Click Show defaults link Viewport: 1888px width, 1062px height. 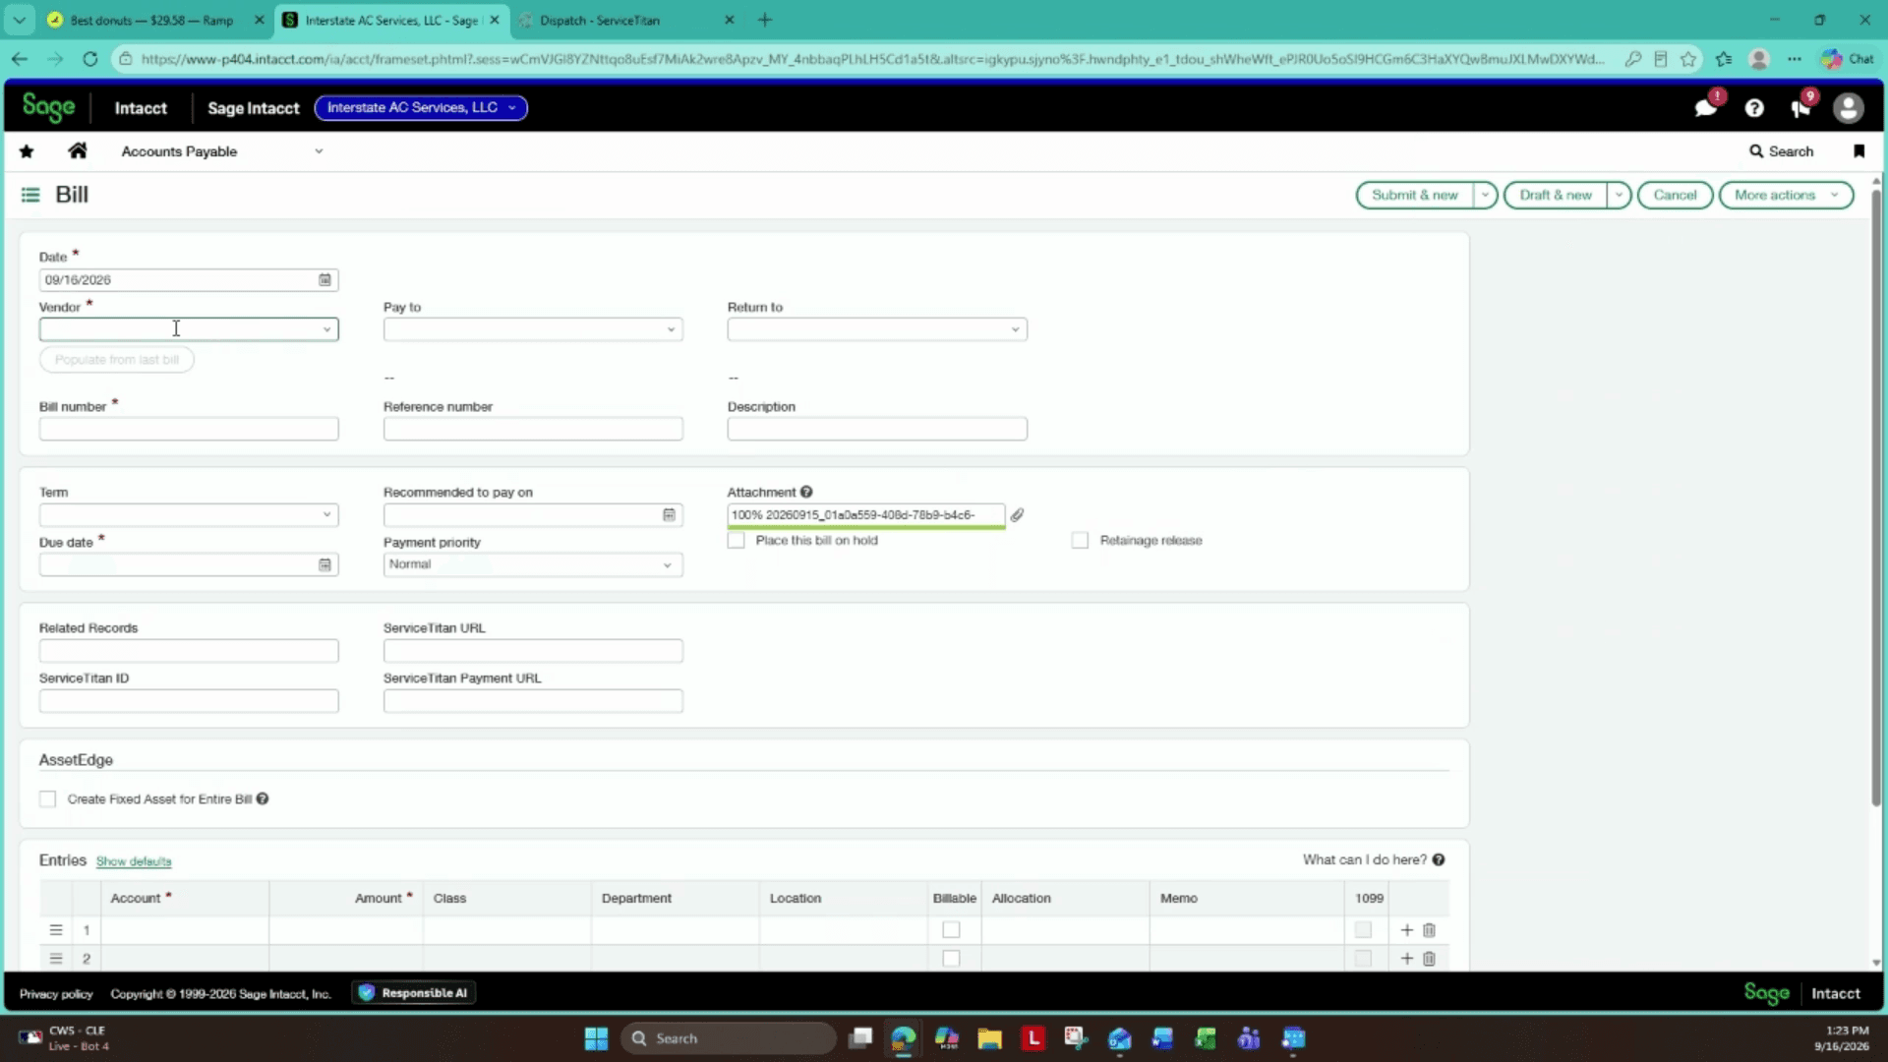(x=134, y=861)
